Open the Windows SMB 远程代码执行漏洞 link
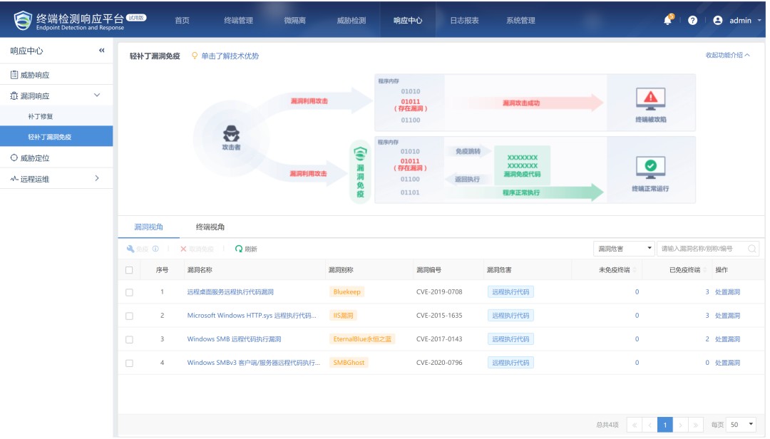This screenshot has height=439, width=770. coord(234,339)
